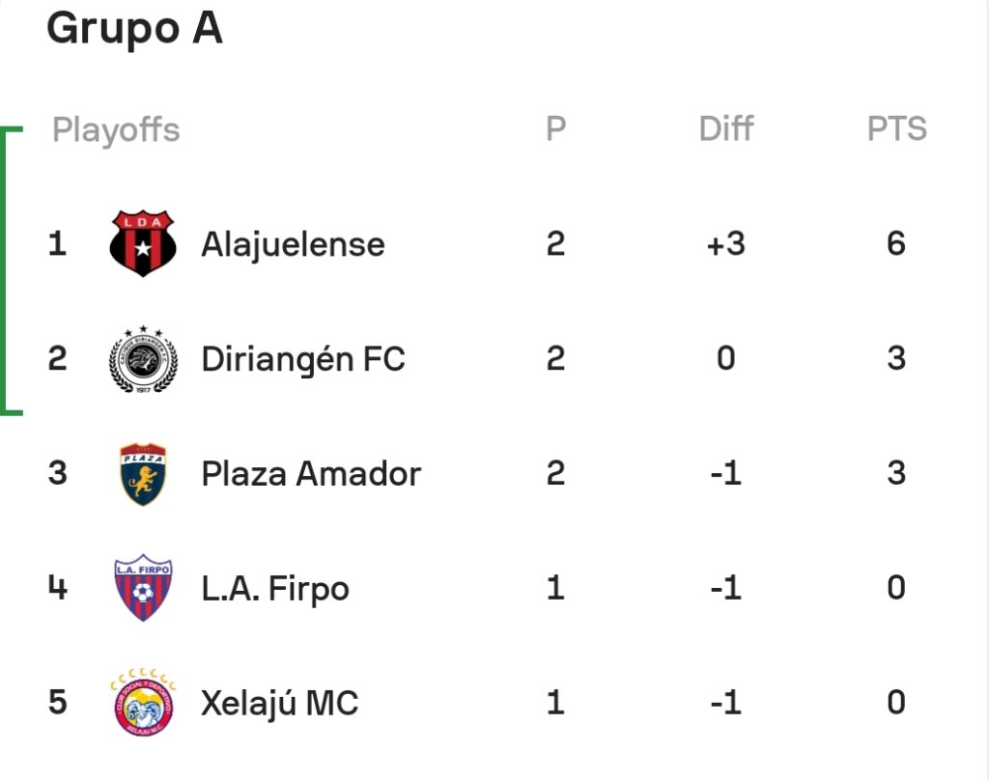Click the Xelajú MC team crest

tap(143, 702)
